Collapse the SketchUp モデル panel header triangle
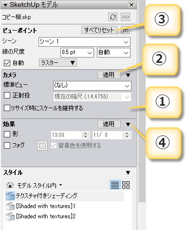Image resolution: width=188 pixels, height=230 pixels. (5, 5)
